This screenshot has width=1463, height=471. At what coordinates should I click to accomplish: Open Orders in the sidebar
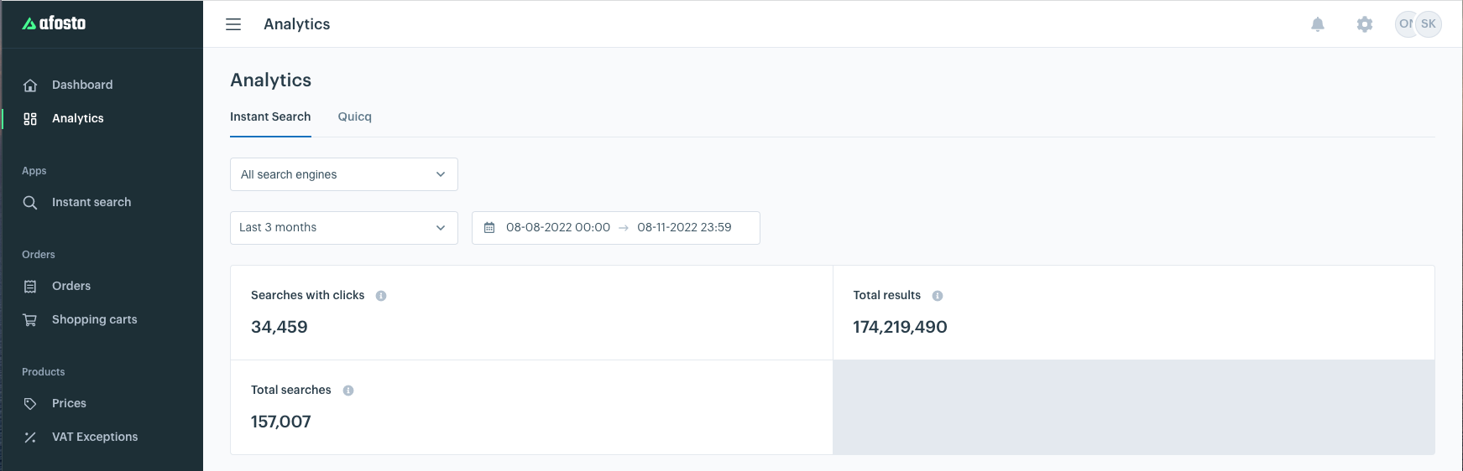71,286
